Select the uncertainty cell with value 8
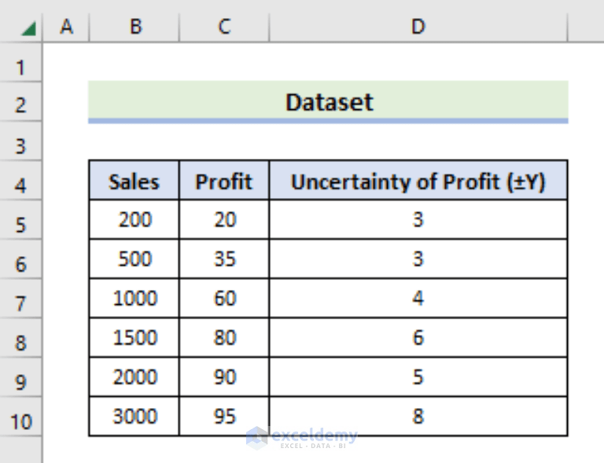The image size is (604, 463). pyautogui.click(x=418, y=416)
